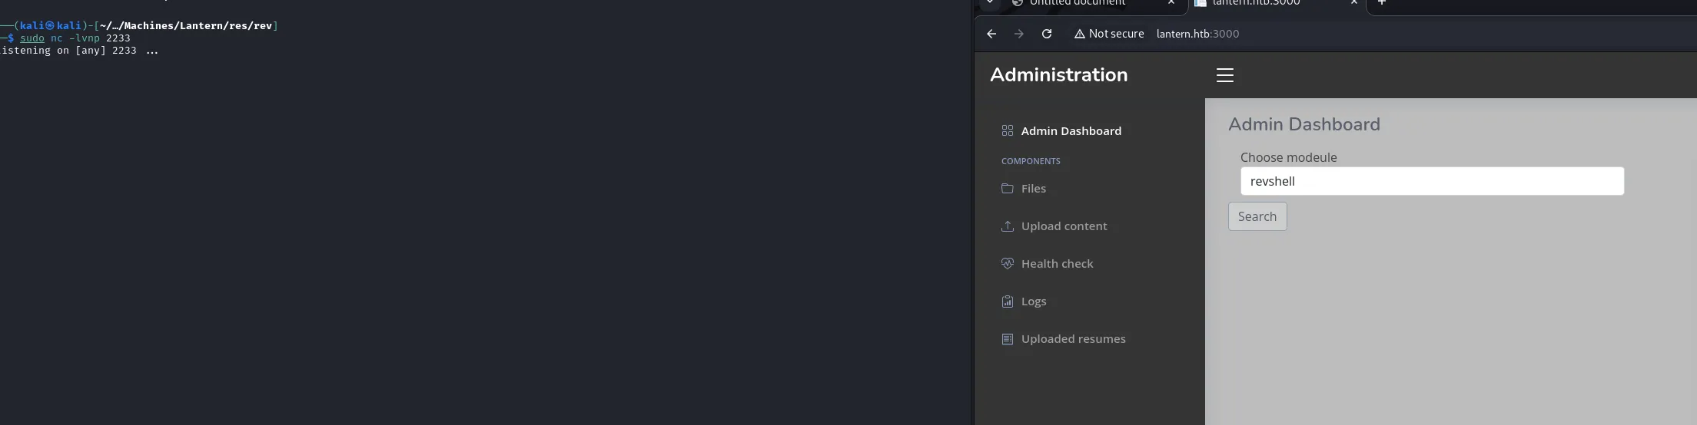Click the Admin Dashboard grid icon

click(1008, 130)
